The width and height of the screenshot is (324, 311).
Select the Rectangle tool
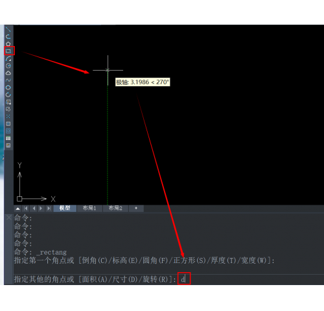point(8,51)
